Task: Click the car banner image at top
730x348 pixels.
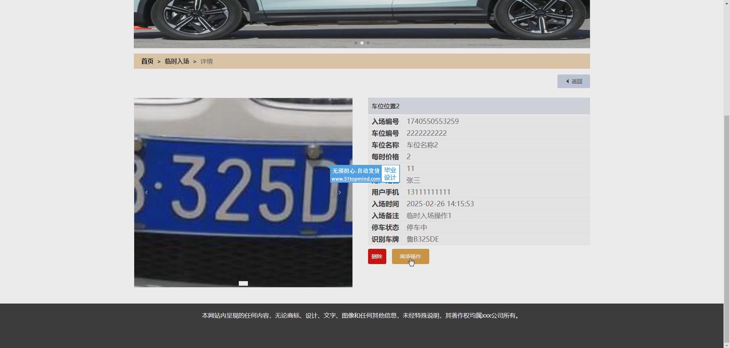Action: (361, 19)
